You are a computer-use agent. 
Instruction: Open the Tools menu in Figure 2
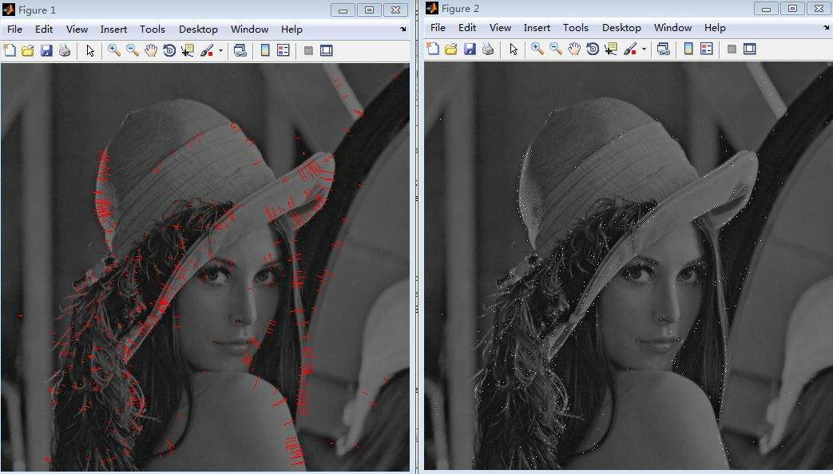(576, 28)
